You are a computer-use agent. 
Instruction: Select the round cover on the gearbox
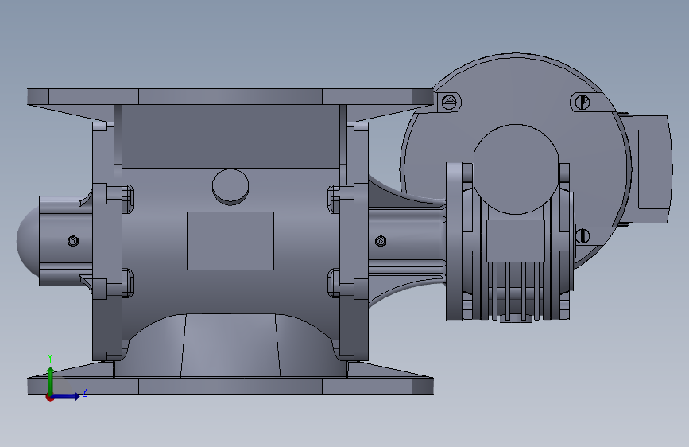point(516,169)
